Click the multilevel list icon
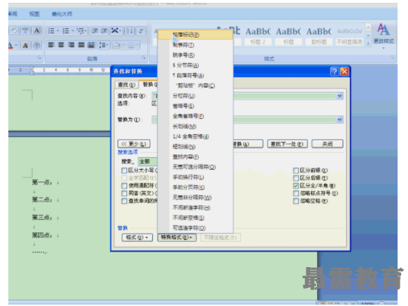The height and width of the screenshot is (306, 408). point(81,31)
